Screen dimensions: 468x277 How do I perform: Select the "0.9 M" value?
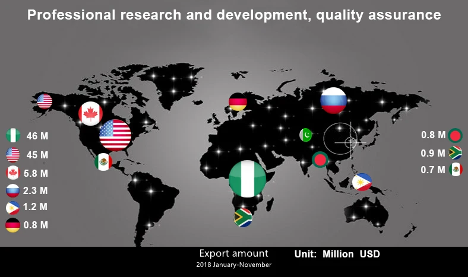point(433,153)
